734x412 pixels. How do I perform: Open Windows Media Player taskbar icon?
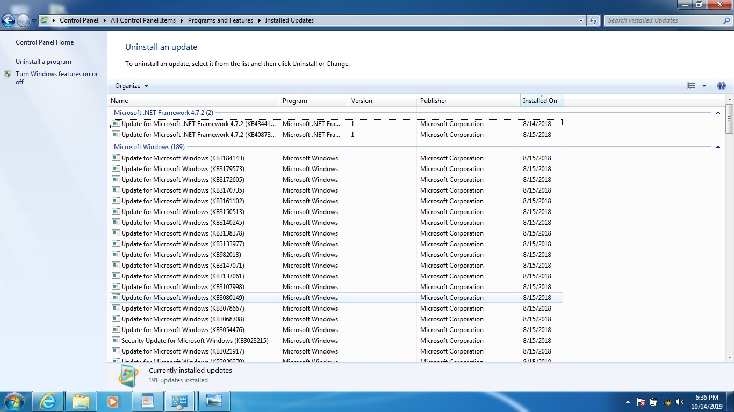click(113, 401)
